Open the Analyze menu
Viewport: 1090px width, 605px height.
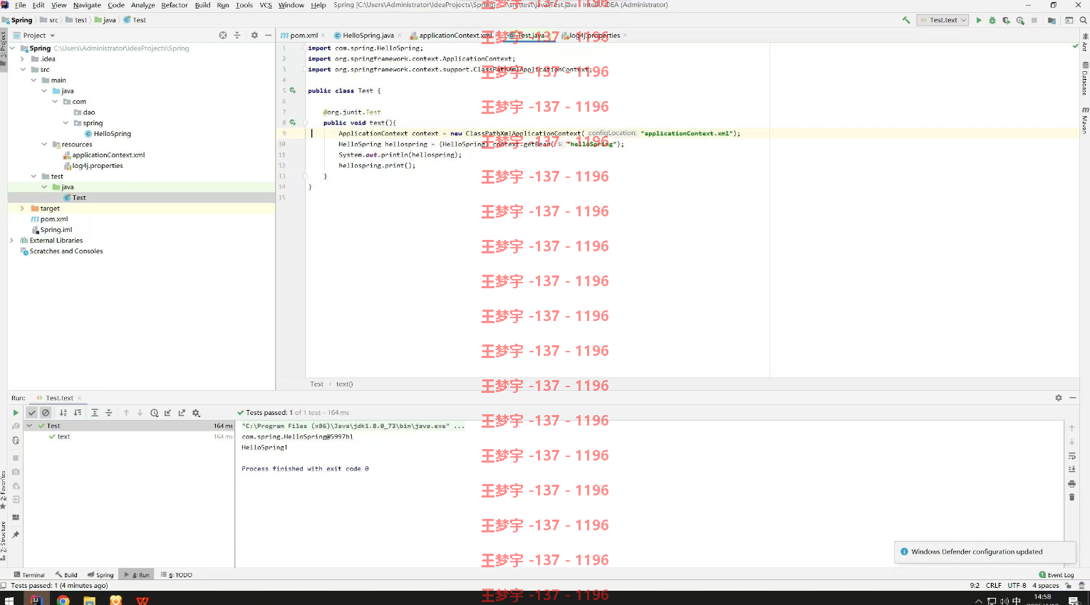point(142,5)
